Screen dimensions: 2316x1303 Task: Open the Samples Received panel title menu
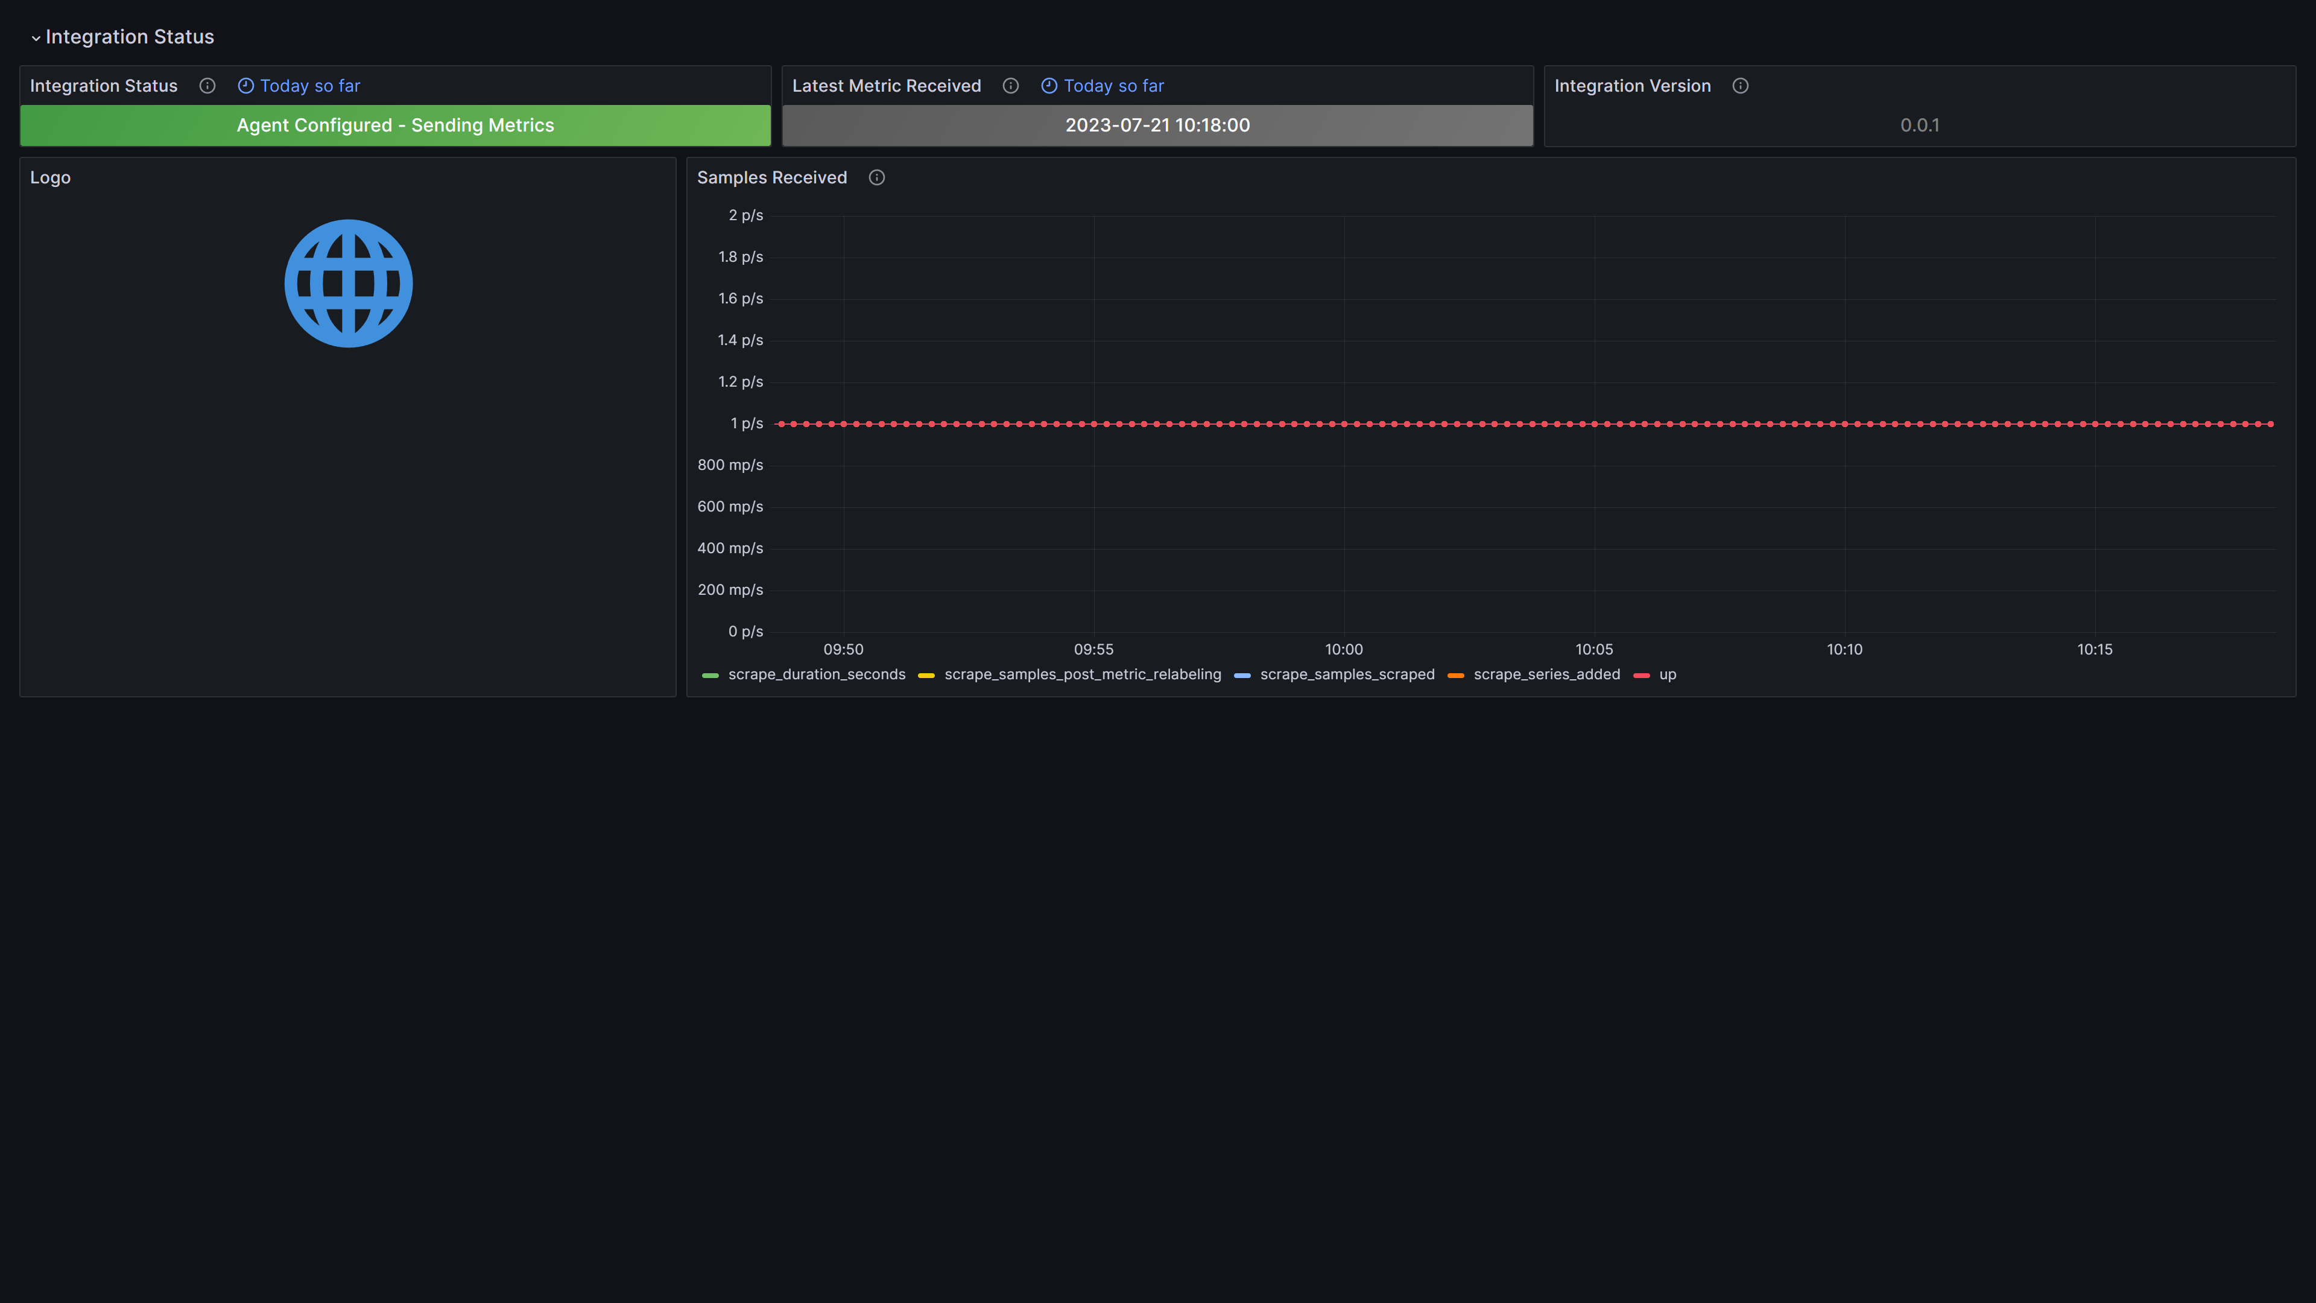pos(771,177)
